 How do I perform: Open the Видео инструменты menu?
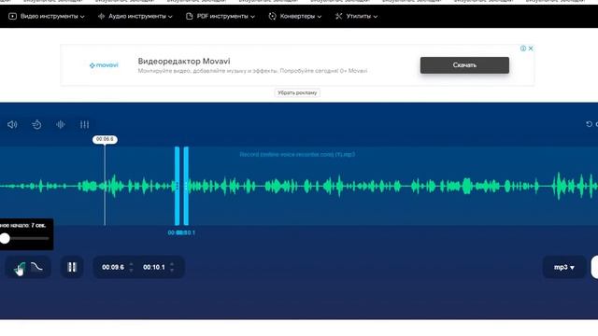point(46,17)
